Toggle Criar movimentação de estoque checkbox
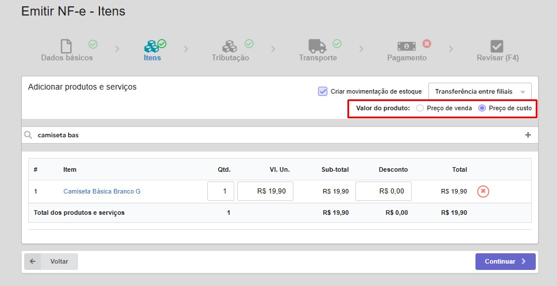The image size is (557, 286). (x=323, y=91)
